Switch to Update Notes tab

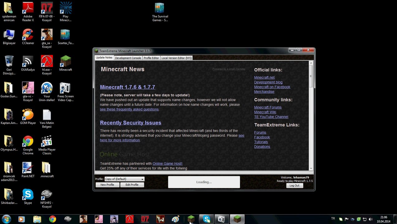coord(104,58)
